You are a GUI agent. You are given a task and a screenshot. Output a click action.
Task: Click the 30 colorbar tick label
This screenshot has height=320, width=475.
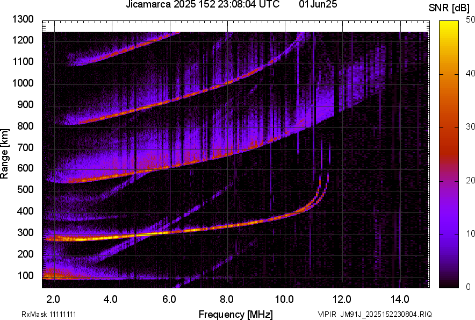click(x=470, y=126)
